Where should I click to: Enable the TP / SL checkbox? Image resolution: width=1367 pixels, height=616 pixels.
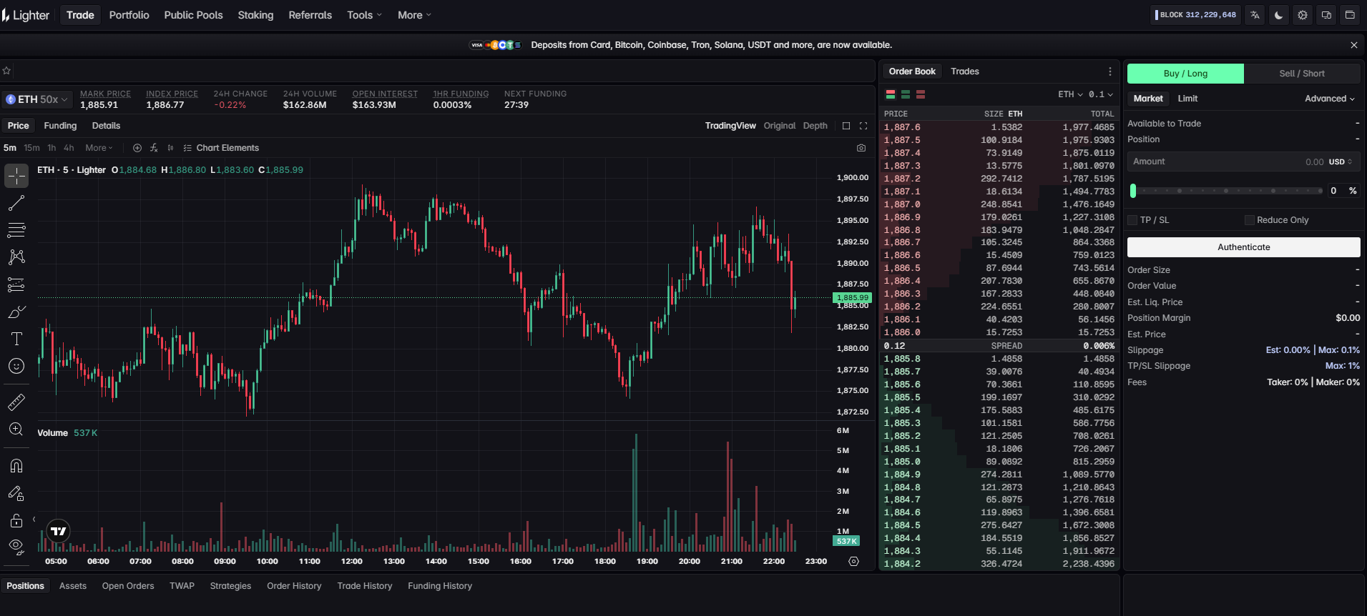point(1132,220)
